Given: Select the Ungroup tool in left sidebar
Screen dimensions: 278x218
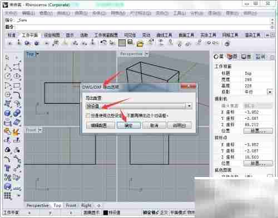Looking at the screenshot, I should 17,150.
